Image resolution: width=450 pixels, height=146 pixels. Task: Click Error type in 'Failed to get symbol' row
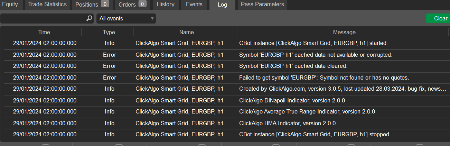click(110, 77)
